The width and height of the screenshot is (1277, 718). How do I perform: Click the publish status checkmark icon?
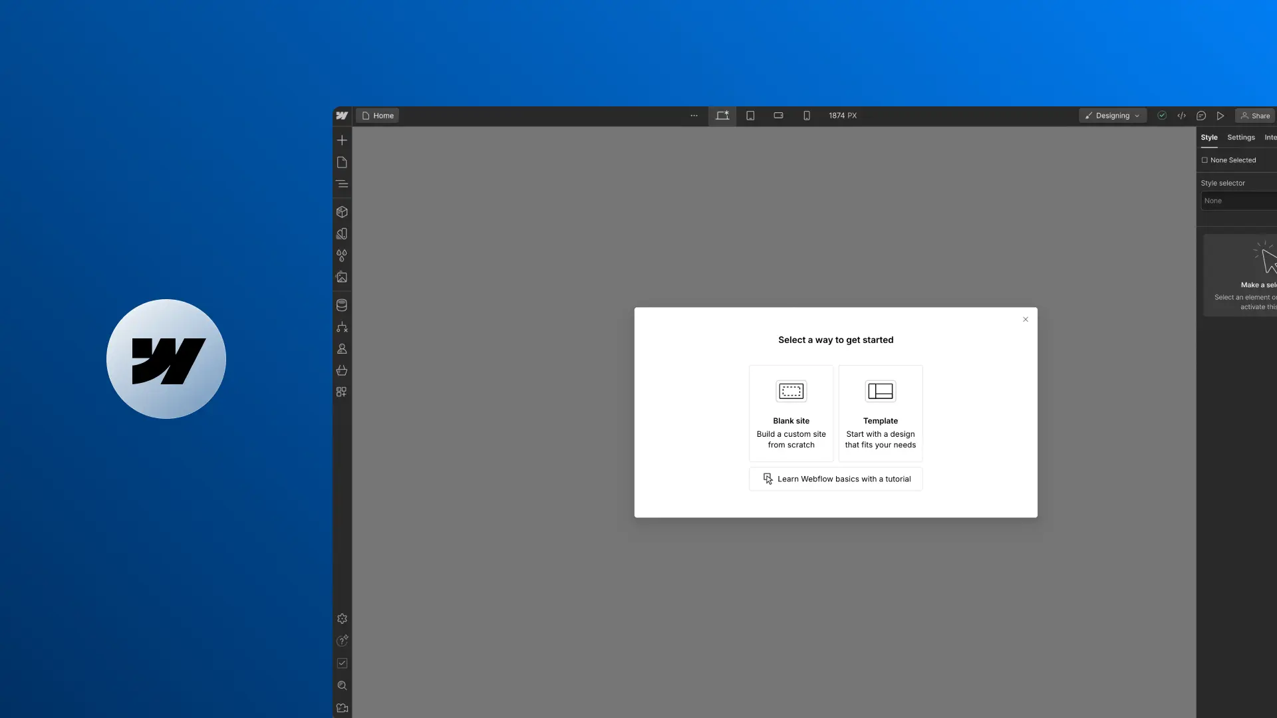point(1162,116)
